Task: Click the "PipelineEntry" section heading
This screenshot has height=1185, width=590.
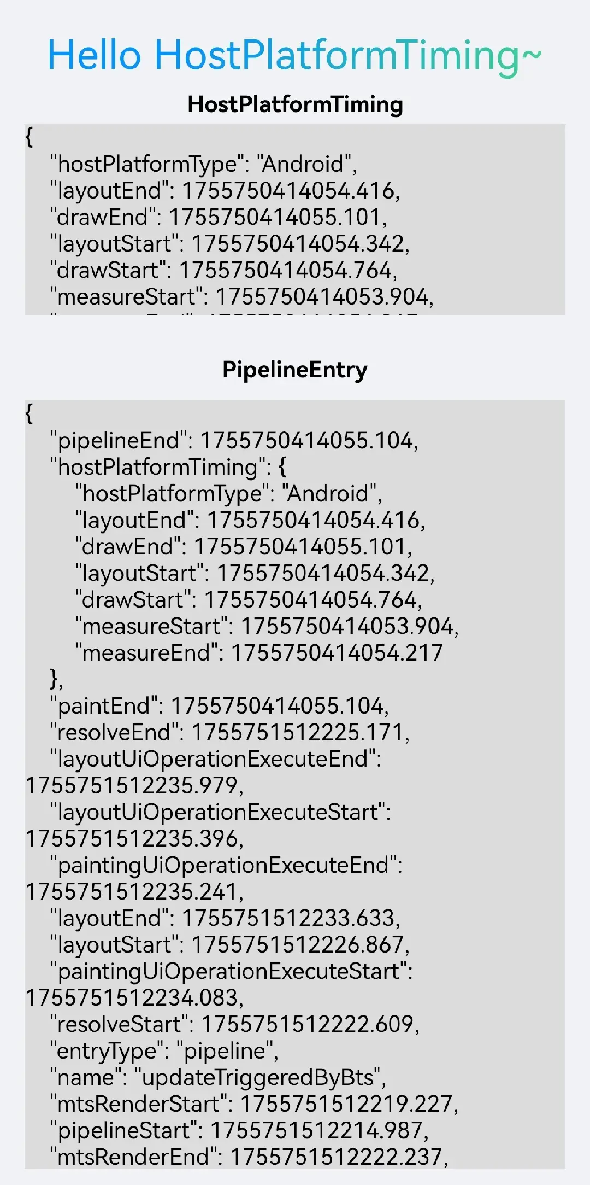Action: (x=295, y=370)
